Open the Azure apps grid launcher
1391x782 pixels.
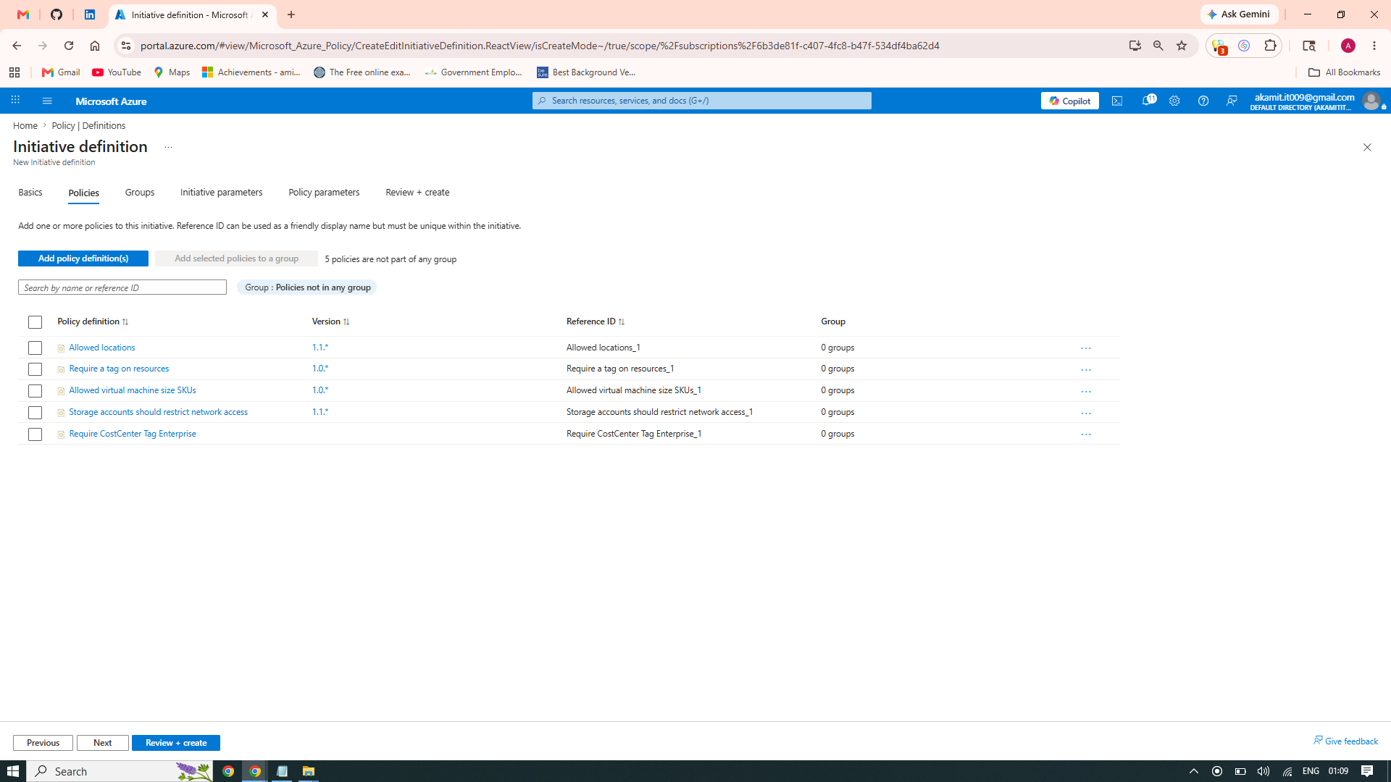click(15, 101)
